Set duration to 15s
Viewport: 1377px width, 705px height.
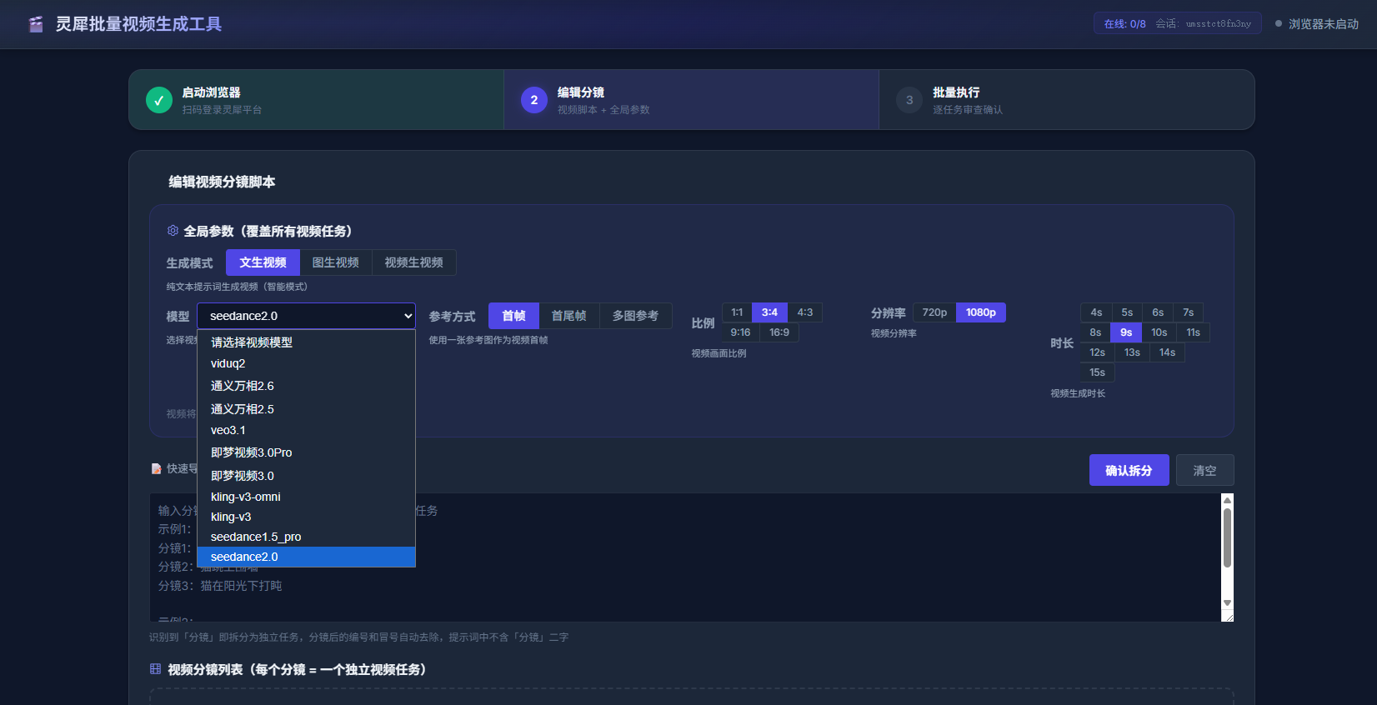point(1097,372)
